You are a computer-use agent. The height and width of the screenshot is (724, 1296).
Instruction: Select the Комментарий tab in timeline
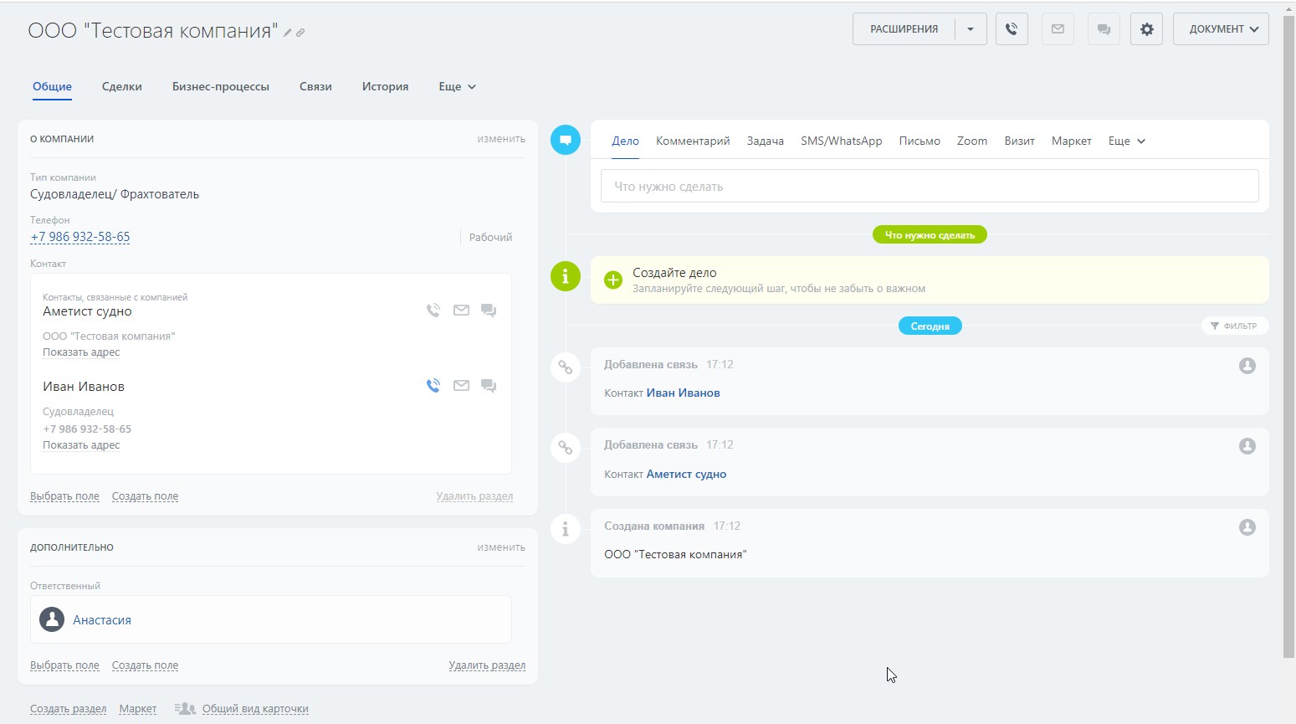(x=693, y=141)
